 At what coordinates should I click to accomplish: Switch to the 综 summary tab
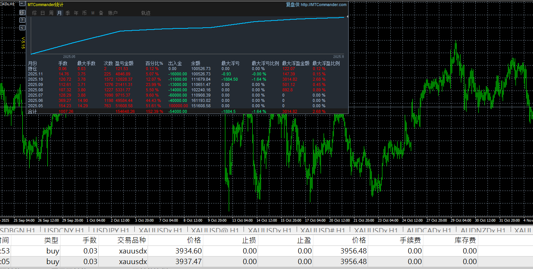[35, 13]
